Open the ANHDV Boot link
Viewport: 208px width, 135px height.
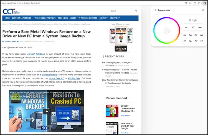coord(74,78)
